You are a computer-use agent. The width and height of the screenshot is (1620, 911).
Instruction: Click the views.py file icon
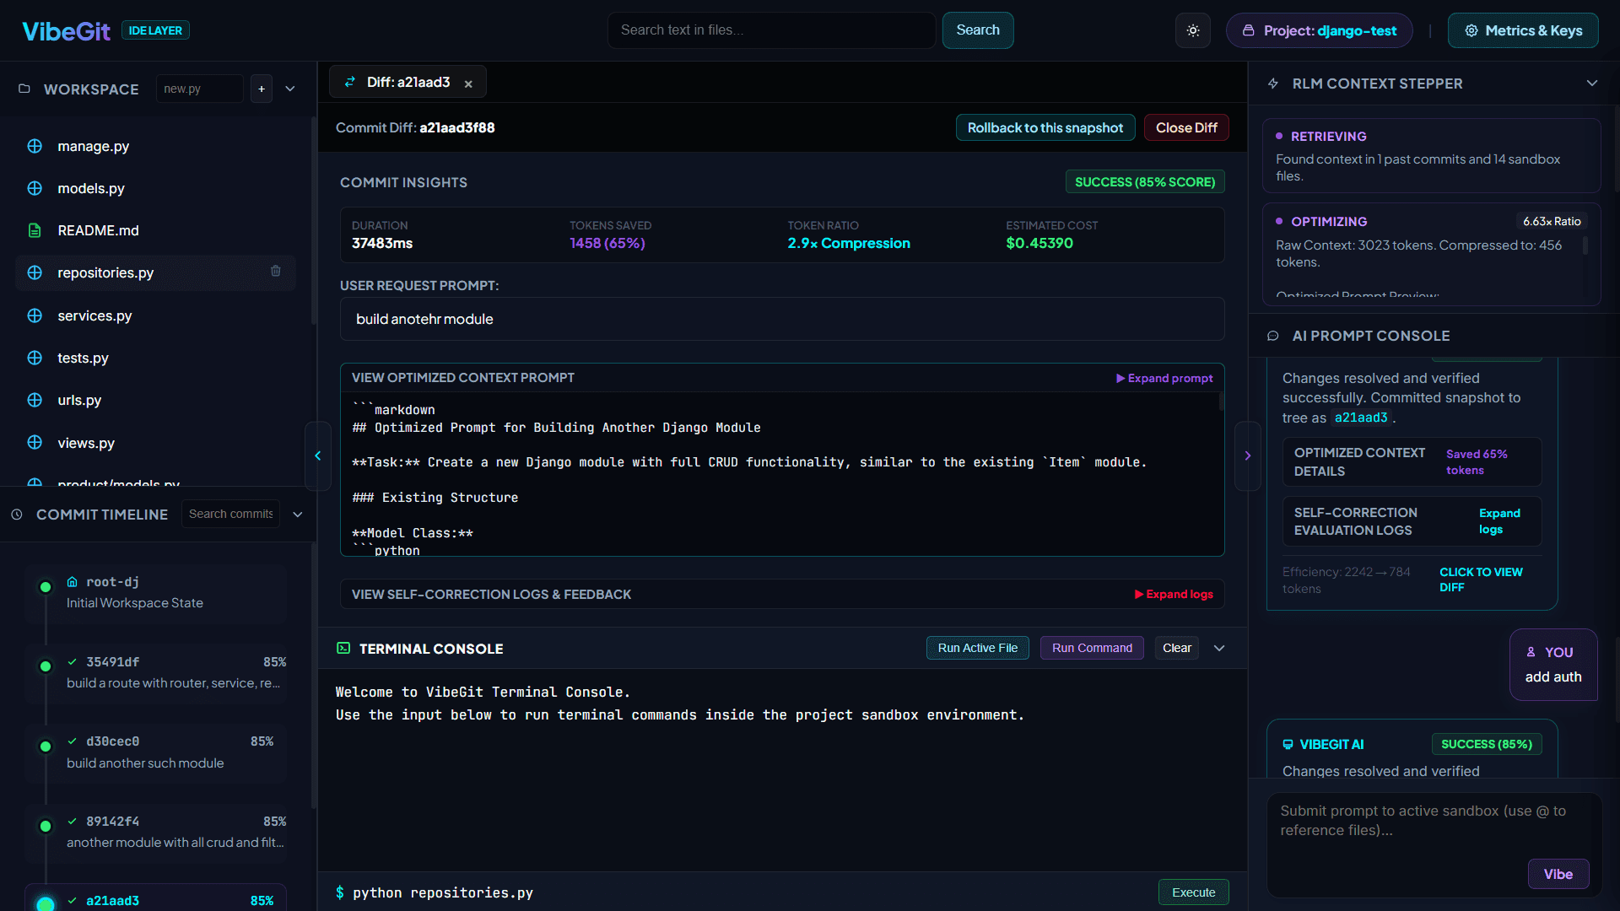[x=35, y=442]
